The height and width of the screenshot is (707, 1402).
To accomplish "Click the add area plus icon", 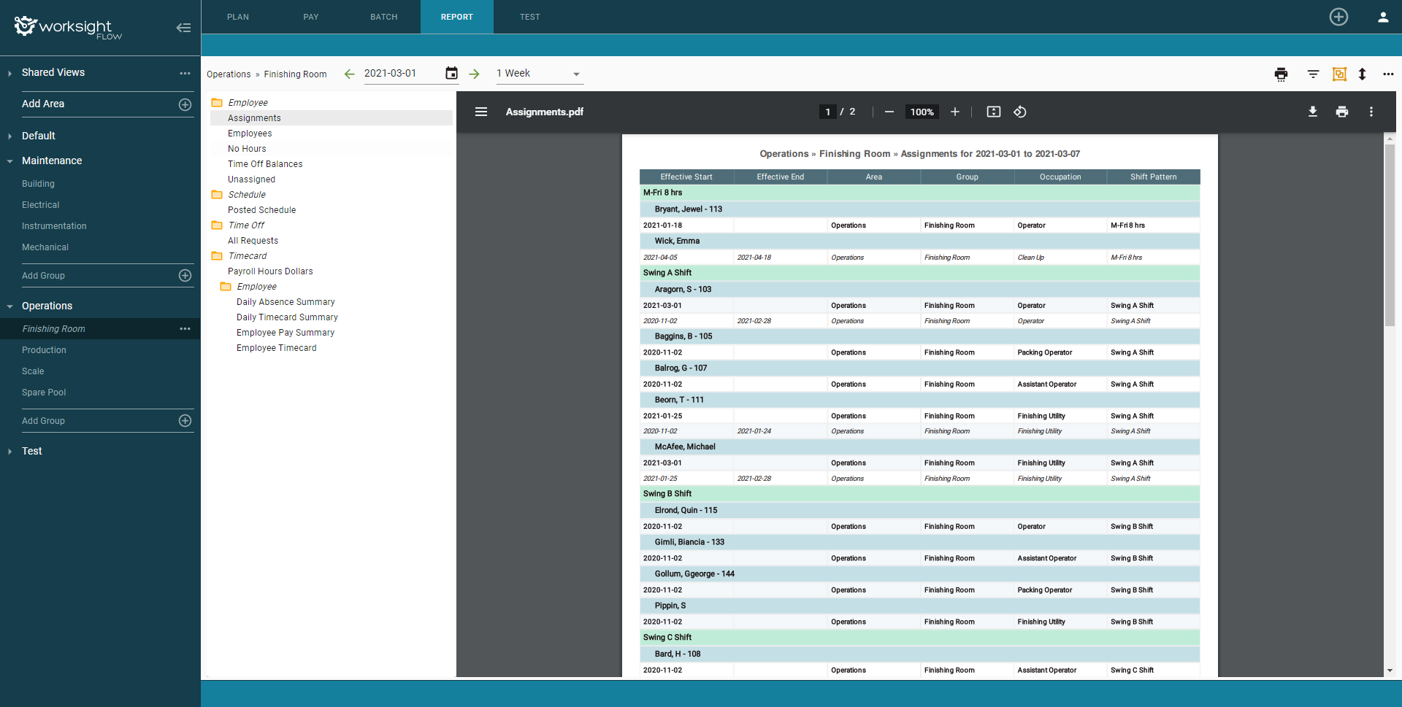I will click(x=185, y=104).
